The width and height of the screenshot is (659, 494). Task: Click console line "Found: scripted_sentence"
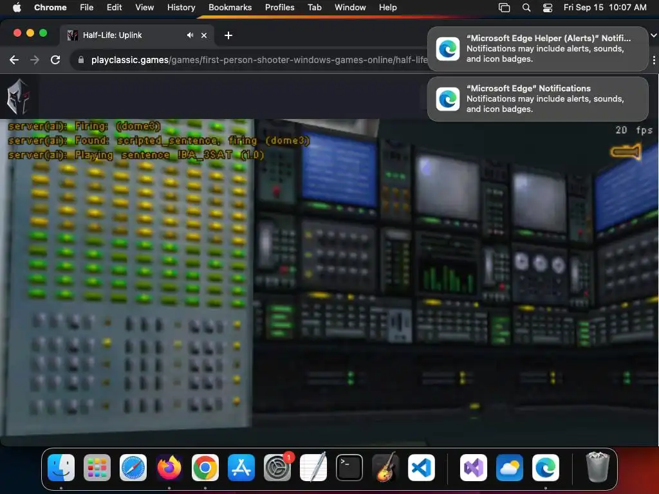pos(159,140)
